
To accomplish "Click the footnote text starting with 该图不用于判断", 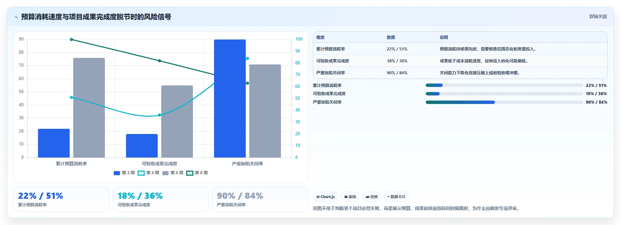I will pyautogui.click(x=416, y=208).
